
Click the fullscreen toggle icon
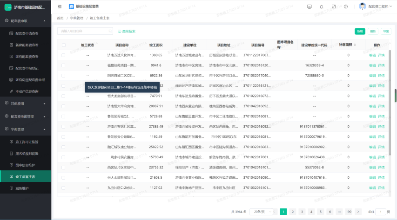(334, 6)
